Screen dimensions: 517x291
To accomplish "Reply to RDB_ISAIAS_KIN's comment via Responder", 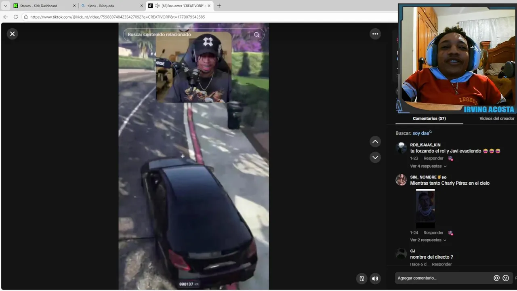I will pyautogui.click(x=433, y=158).
